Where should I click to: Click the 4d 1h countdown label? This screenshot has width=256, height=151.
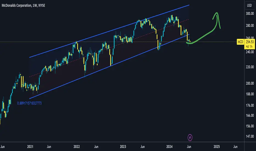[249, 46]
